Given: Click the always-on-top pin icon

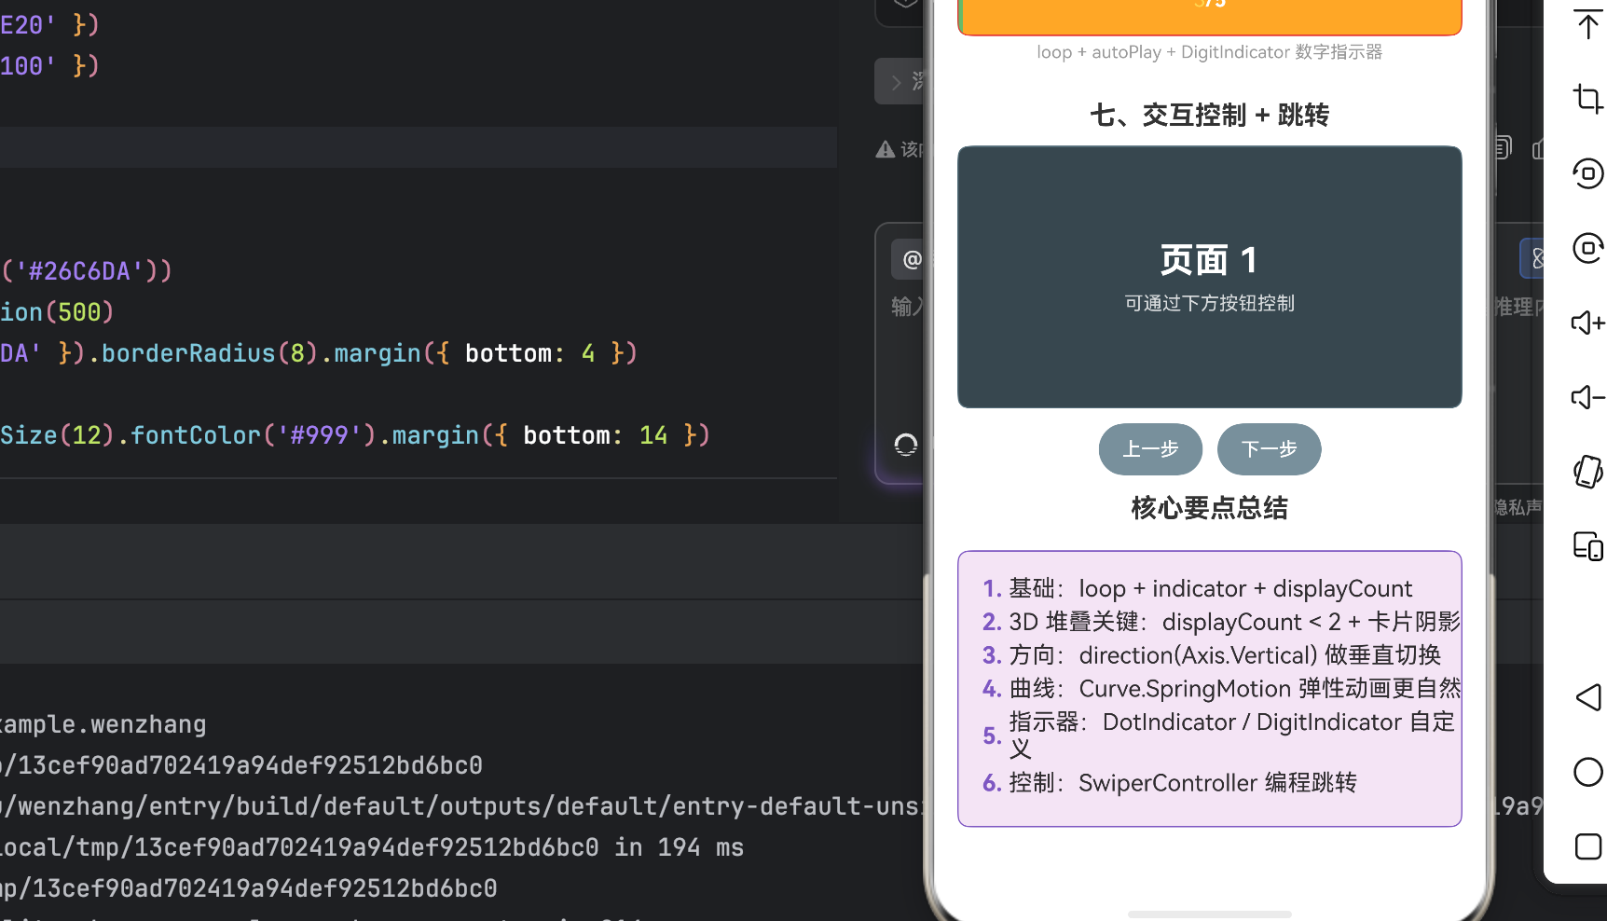Looking at the screenshot, I should pos(1588,24).
